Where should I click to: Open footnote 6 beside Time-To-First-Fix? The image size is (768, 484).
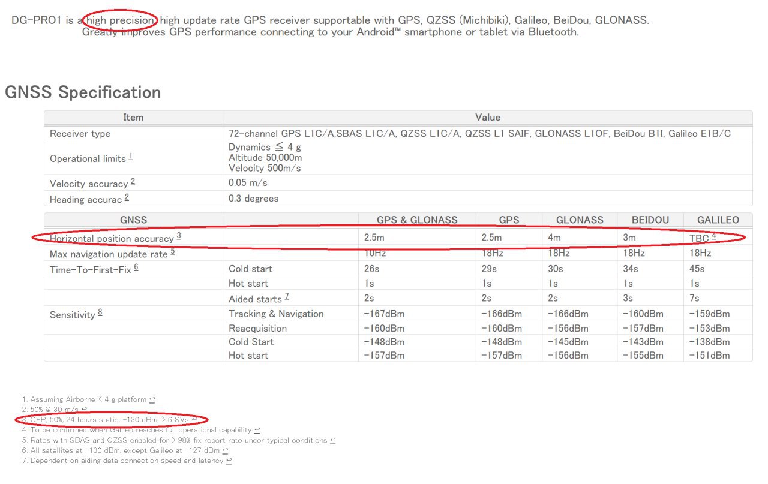(x=136, y=268)
